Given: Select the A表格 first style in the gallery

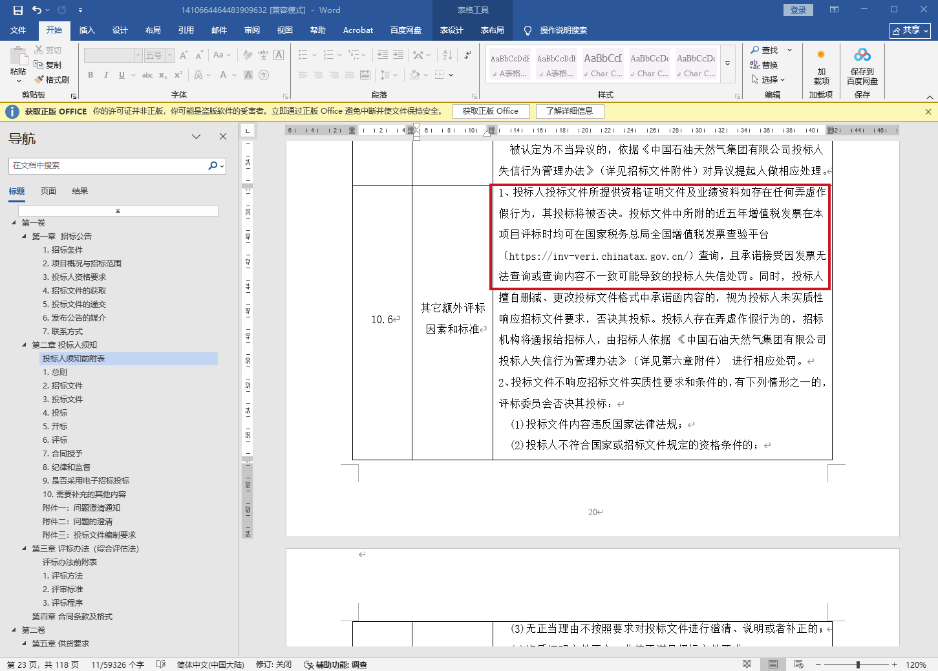Looking at the screenshot, I should (509, 65).
